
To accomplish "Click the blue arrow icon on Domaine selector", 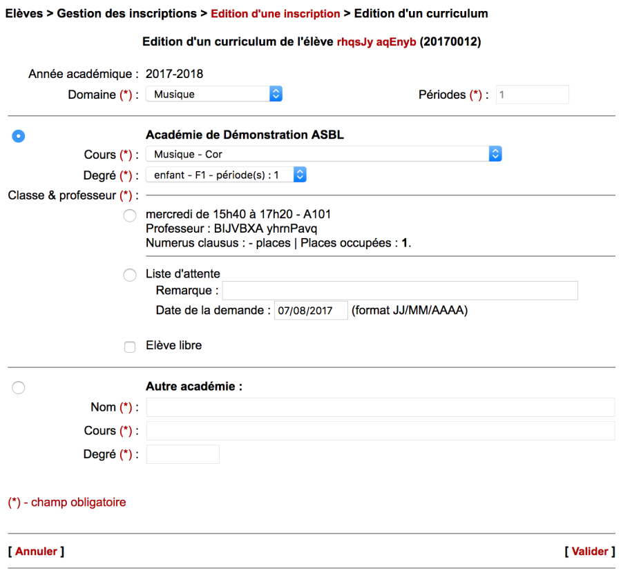I will (275, 94).
